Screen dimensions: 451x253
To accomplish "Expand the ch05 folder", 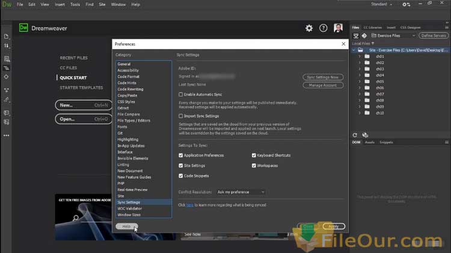I will point(360,82).
